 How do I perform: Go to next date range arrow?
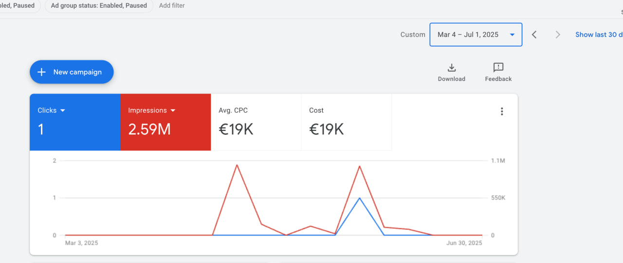(558, 35)
